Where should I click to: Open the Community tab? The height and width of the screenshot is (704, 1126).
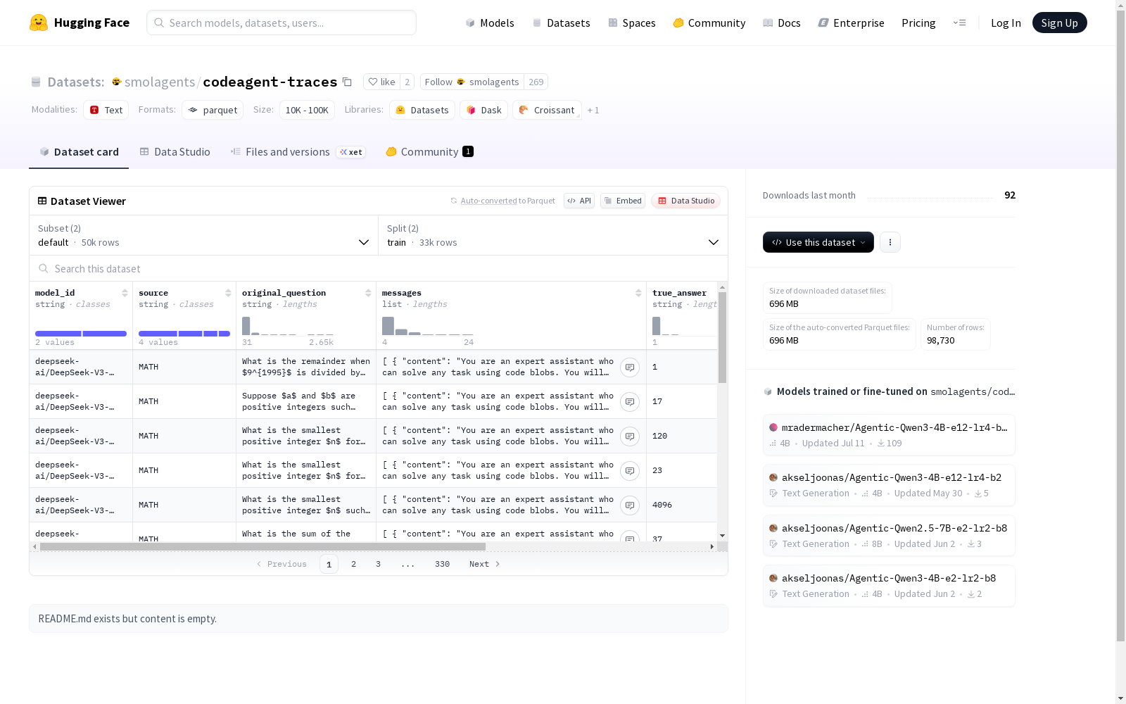coord(429,152)
